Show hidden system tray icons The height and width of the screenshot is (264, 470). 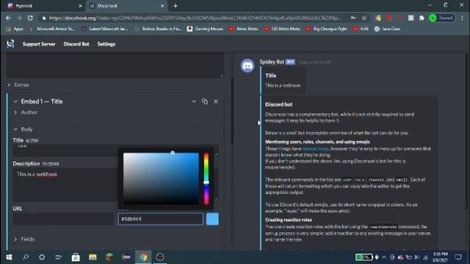pos(384,257)
